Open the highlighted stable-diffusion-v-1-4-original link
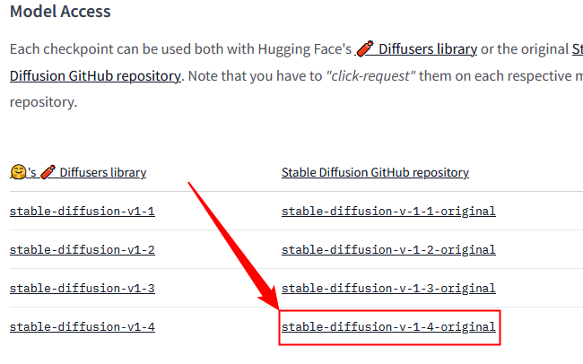This screenshot has width=583, height=364. (388, 327)
